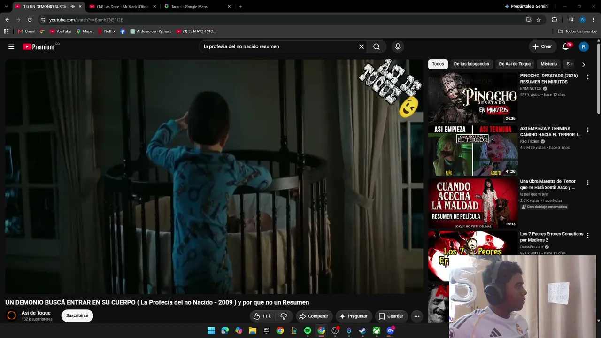
Task: Switch to the Las Doce - Mr Black tab
Action: [123, 7]
